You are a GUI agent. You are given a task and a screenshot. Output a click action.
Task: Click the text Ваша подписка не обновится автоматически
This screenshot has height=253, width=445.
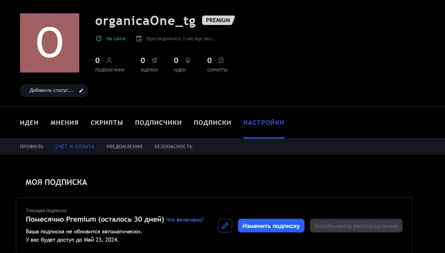84,231
